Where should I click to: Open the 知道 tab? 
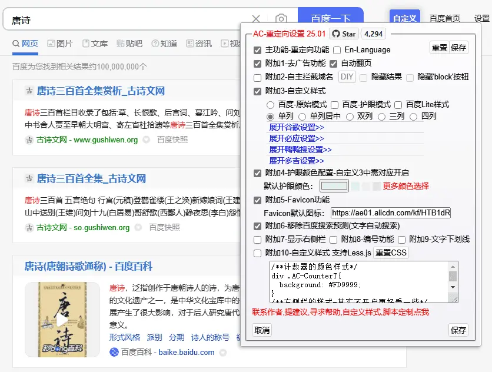click(164, 44)
